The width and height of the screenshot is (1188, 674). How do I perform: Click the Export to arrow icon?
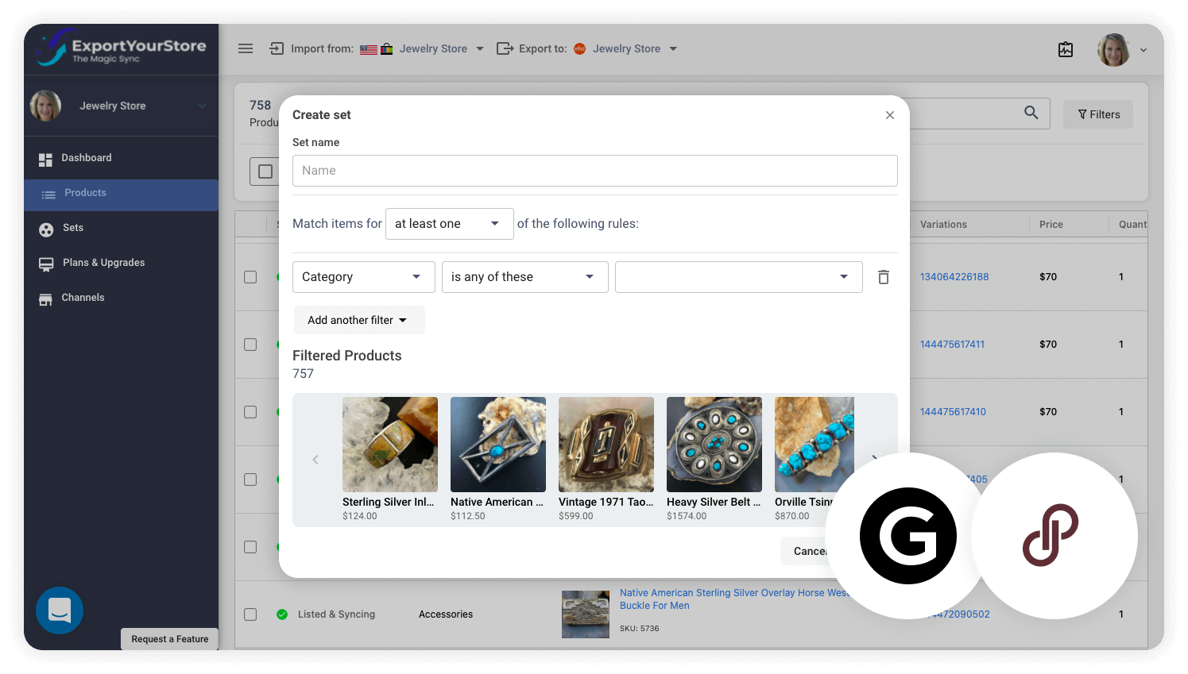[505, 48]
